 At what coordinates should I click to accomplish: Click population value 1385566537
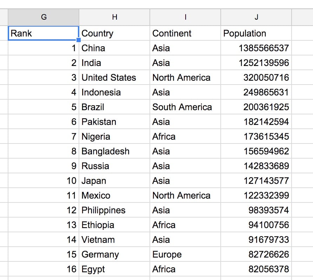(256, 48)
